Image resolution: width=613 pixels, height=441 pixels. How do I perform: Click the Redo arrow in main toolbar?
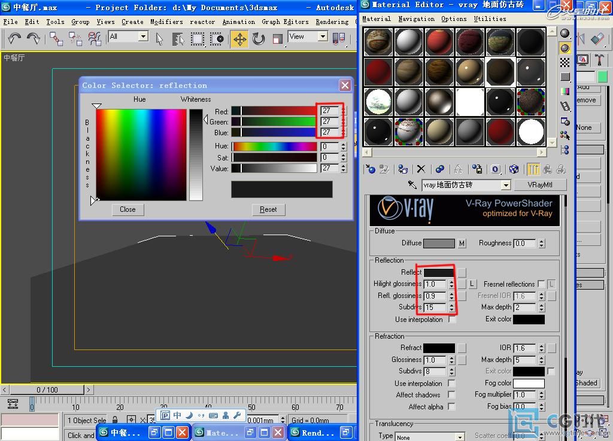pos(34,38)
